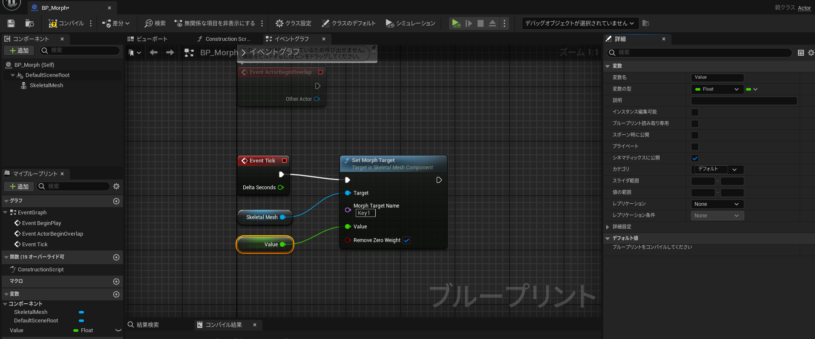Click the frame skip playback button
Screen dimensions: 815x339
tap(469, 23)
